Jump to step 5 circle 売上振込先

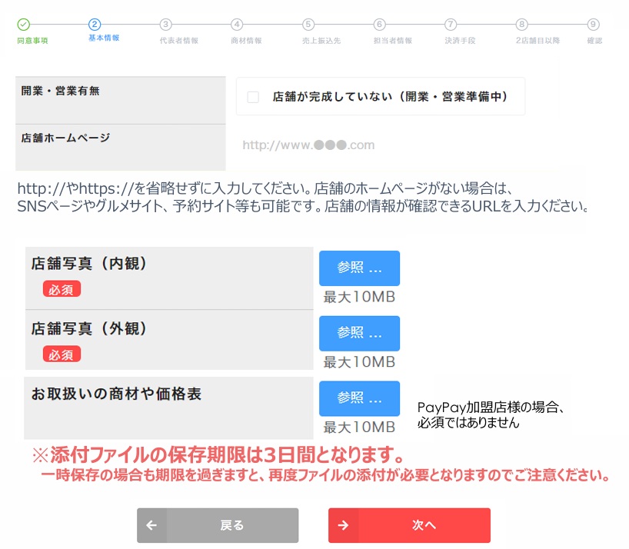(x=308, y=25)
